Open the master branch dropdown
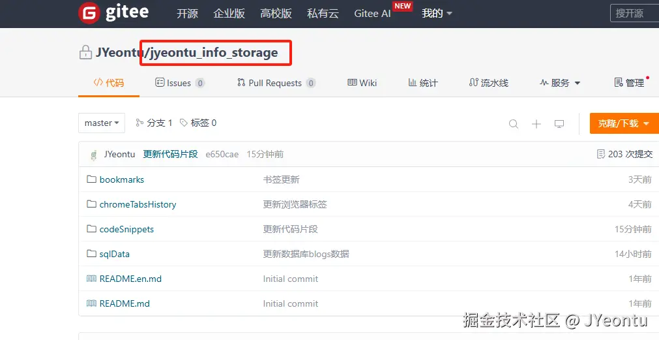Viewport: 659px width, 340px height. (102, 123)
